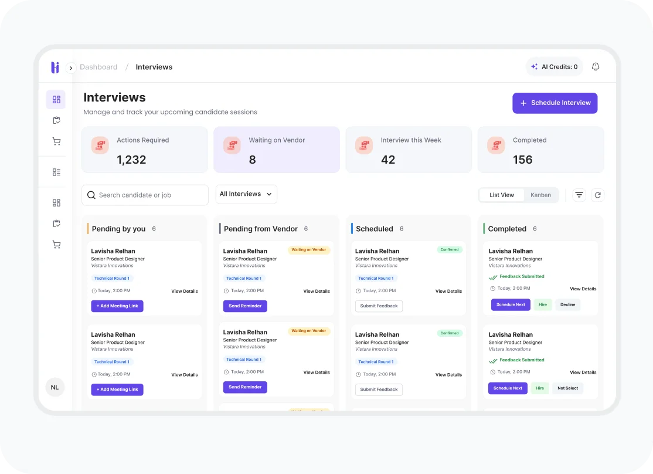Select the Waiting on Vendor stat card
Image resolution: width=653 pixels, height=474 pixels.
(x=276, y=150)
